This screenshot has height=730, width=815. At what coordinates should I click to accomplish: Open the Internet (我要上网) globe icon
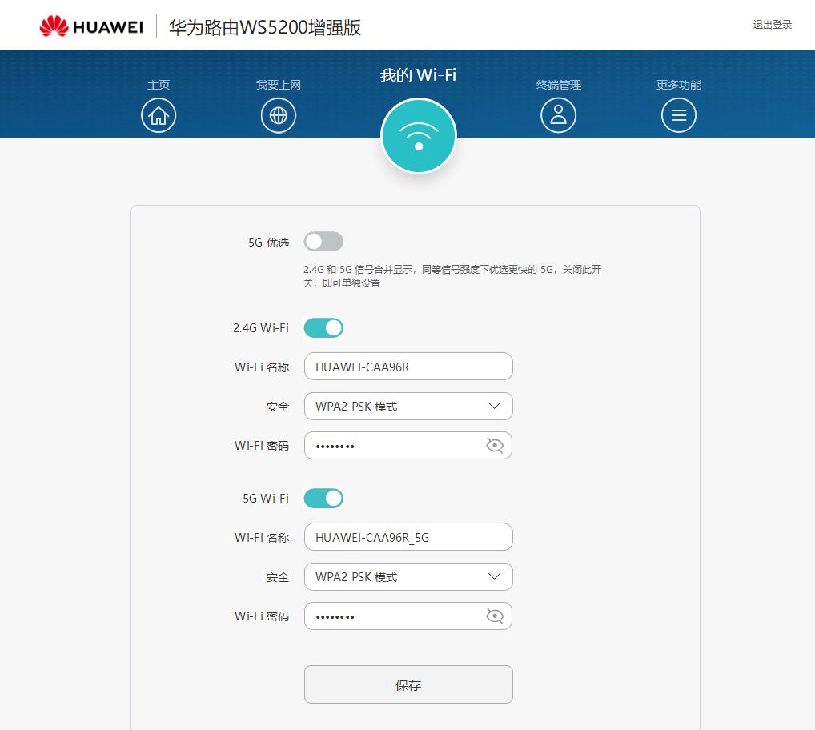[x=279, y=116]
